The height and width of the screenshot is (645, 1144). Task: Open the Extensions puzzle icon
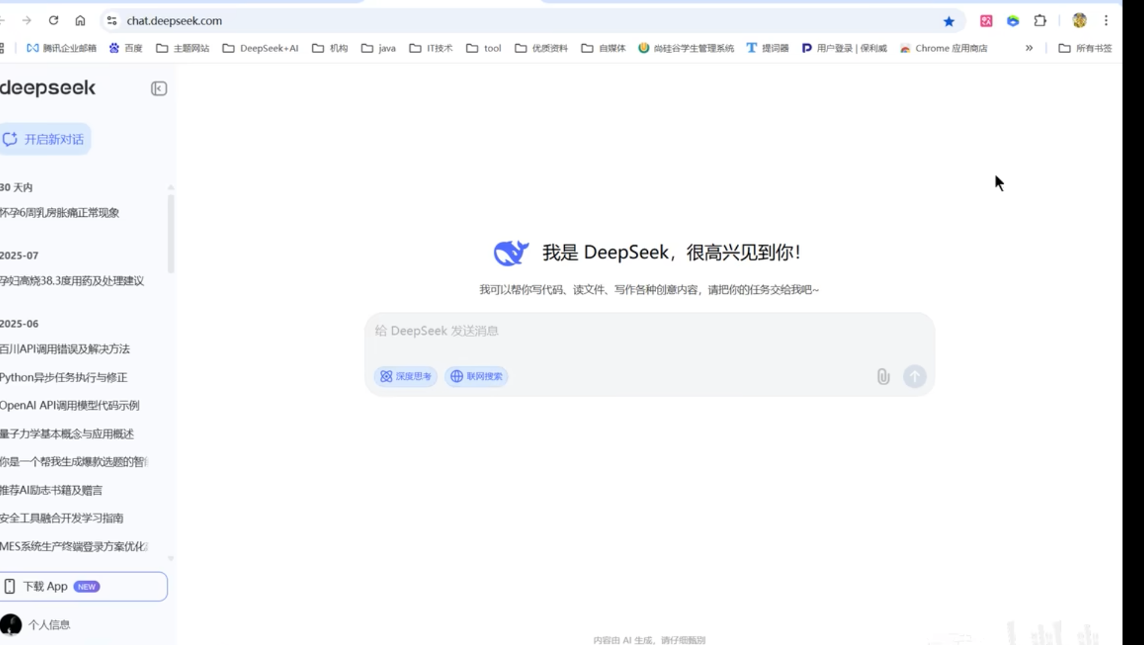pos(1040,21)
